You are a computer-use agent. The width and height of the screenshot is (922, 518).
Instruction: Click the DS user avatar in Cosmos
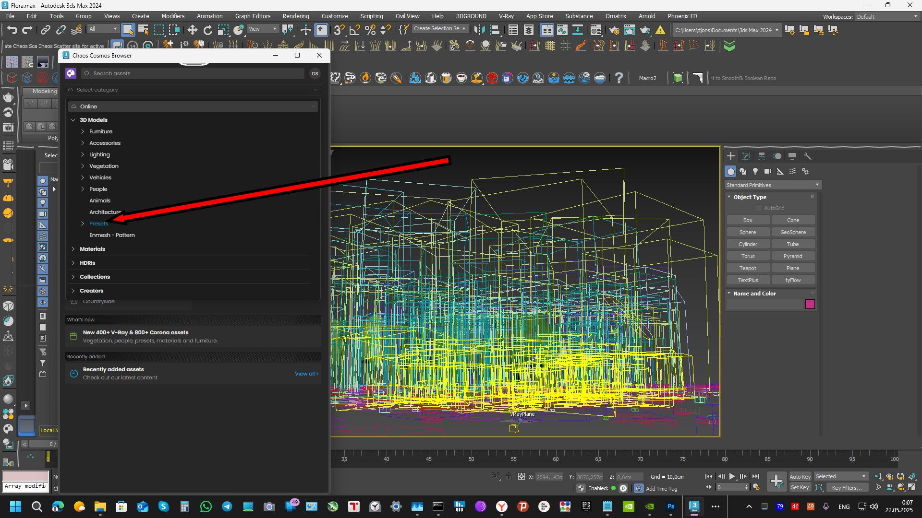tap(315, 73)
